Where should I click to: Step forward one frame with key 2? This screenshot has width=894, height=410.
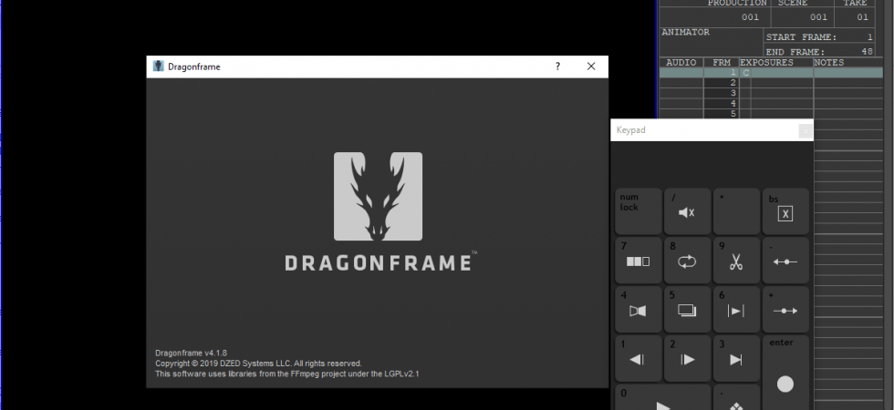pos(687,359)
